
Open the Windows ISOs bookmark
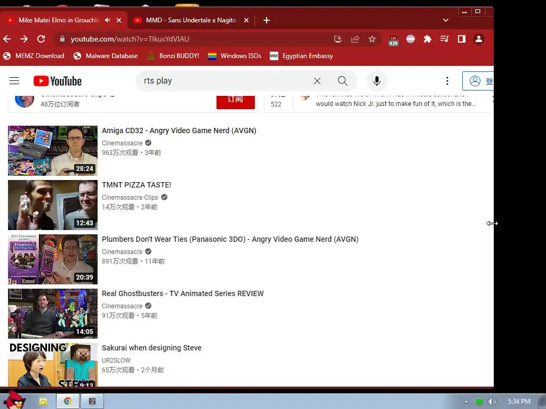click(235, 55)
